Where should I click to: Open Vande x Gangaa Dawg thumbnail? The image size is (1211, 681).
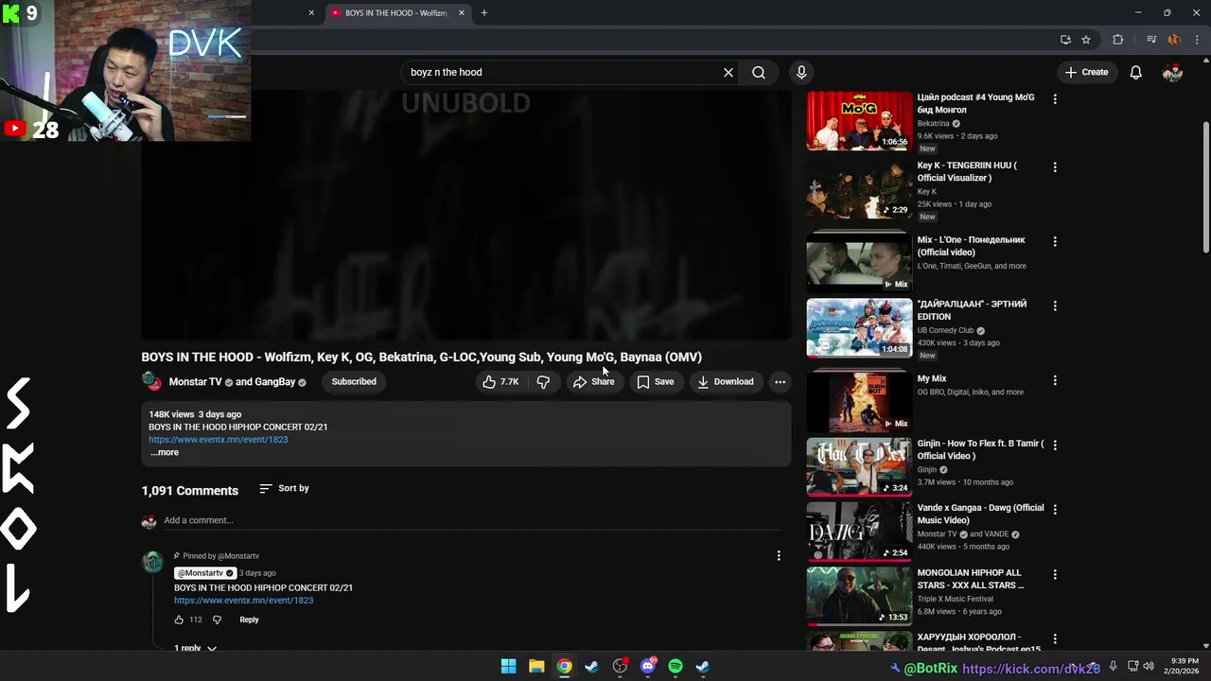pyautogui.click(x=859, y=531)
